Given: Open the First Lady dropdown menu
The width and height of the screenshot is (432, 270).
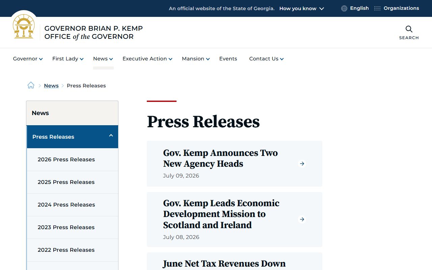Looking at the screenshot, I should click(68, 59).
